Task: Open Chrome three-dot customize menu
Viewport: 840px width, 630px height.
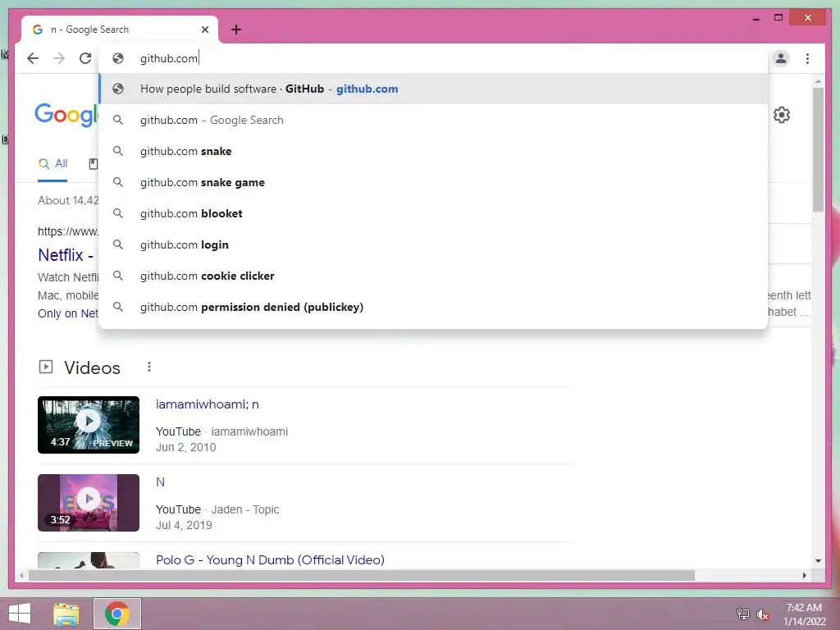Action: [807, 58]
